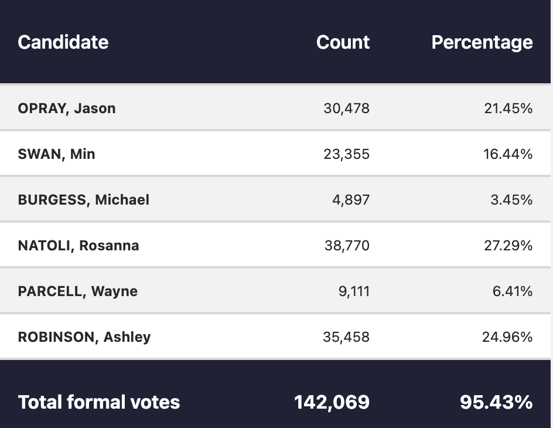Viewport: 553px width, 428px height.
Task: Click the 4,897 vote count
Action: pyautogui.click(x=351, y=200)
